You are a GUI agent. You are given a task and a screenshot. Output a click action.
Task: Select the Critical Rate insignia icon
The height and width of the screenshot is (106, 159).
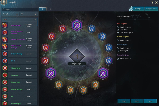[5, 82]
